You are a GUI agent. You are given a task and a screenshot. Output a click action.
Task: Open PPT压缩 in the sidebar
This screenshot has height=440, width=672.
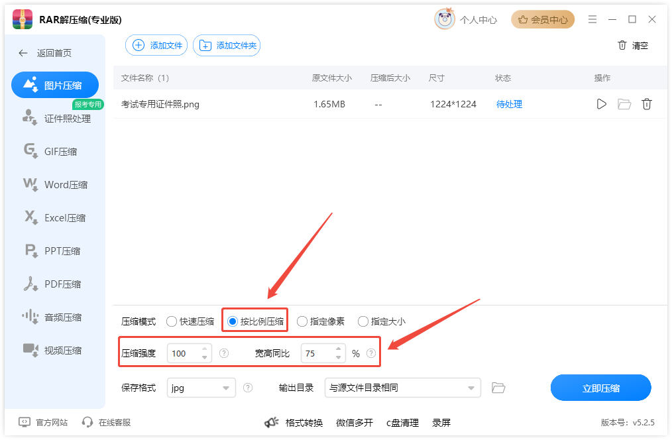tap(52, 250)
